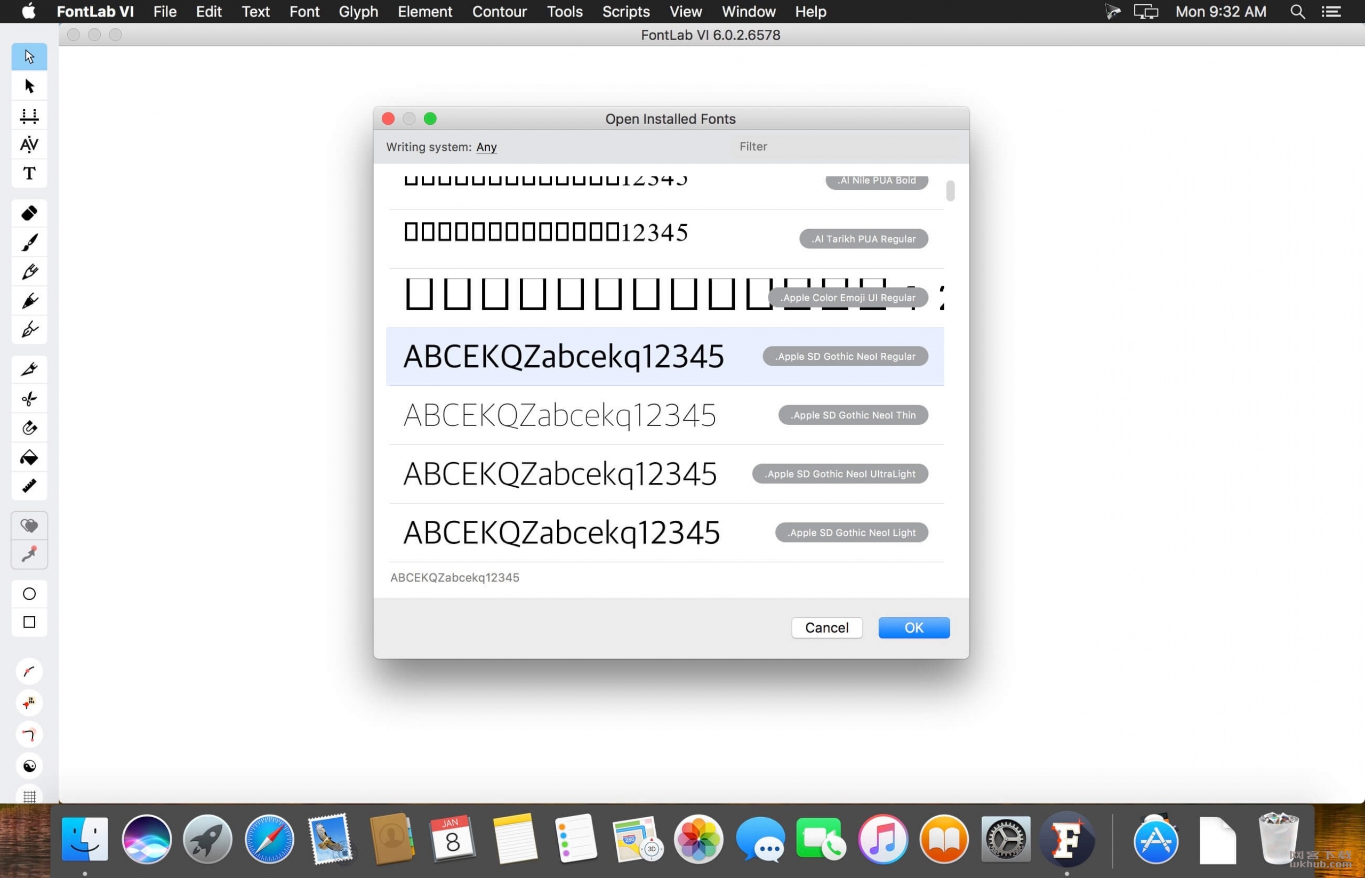Open the File menu
The width and height of the screenshot is (1365, 878).
pyautogui.click(x=165, y=11)
